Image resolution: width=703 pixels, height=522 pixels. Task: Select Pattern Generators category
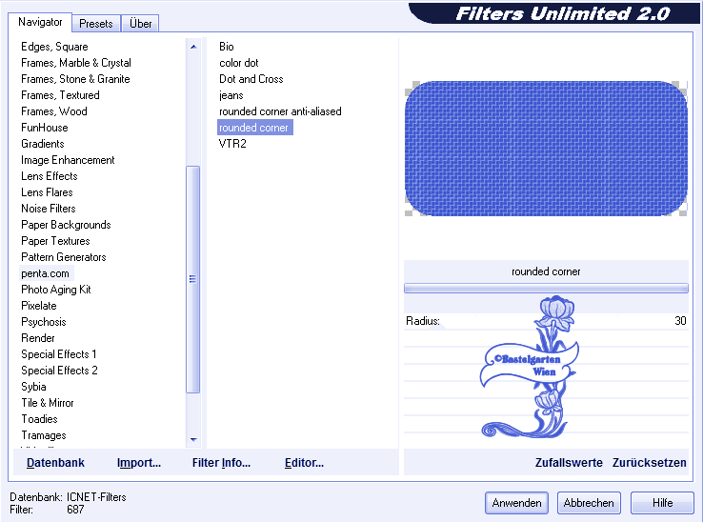(x=63, y=257)
